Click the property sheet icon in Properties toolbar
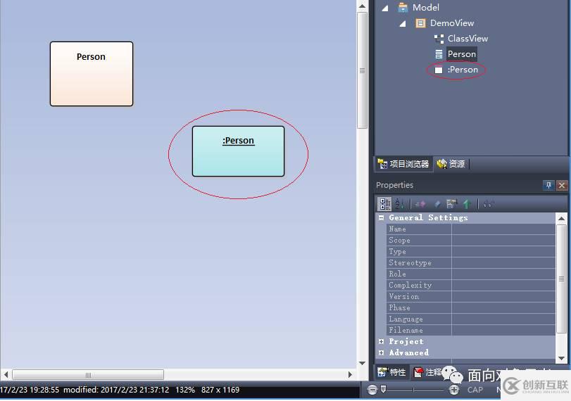571x401 pixels. point(451,204)
